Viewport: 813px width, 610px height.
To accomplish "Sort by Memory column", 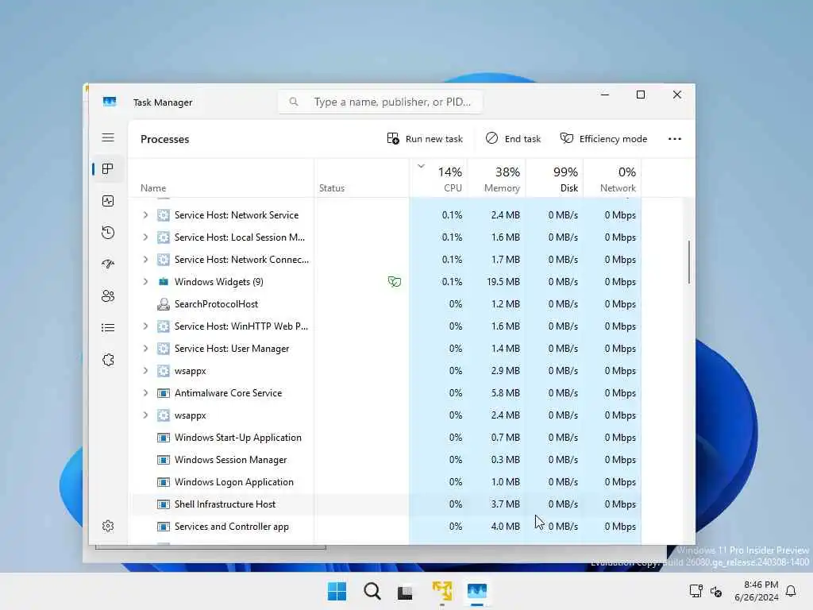I will [497, 179].
